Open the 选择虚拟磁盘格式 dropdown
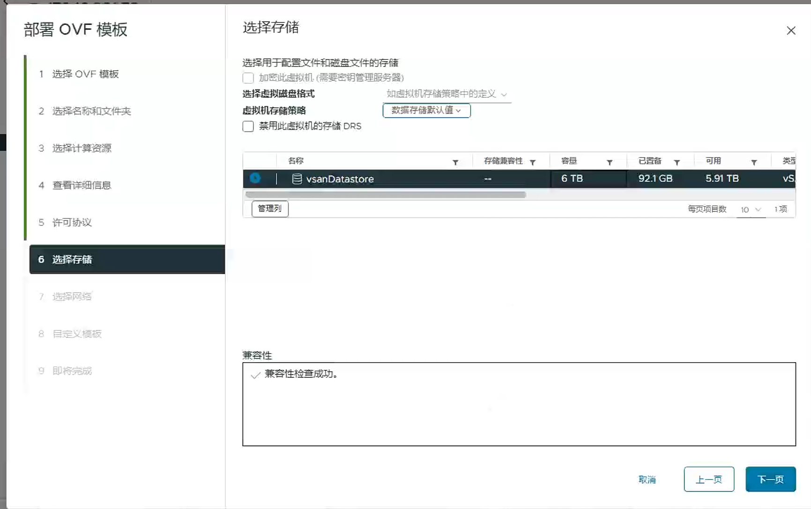This screenshot has width=811, height=509. pyautogui.click(x=446, y=94)
